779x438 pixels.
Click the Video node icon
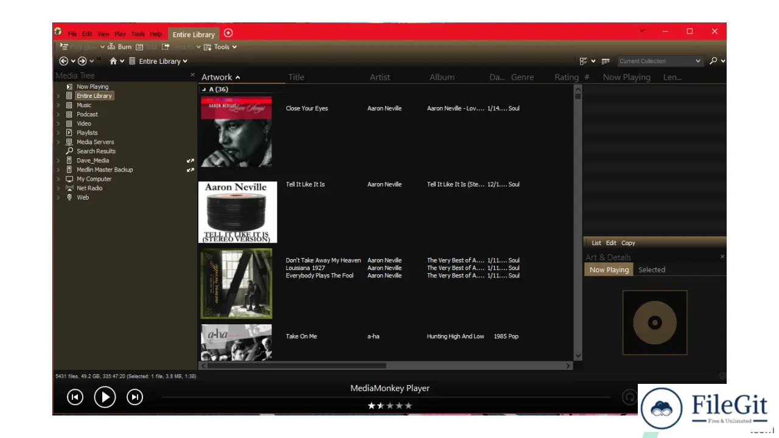(x=69, y=123)
